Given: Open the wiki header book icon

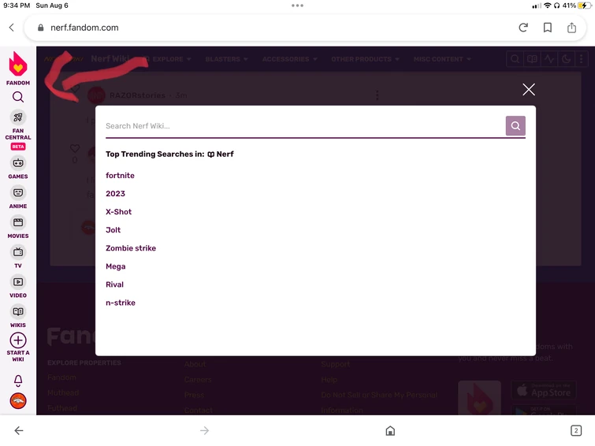Looking at the screenshot, I should [x=532, y=59].
